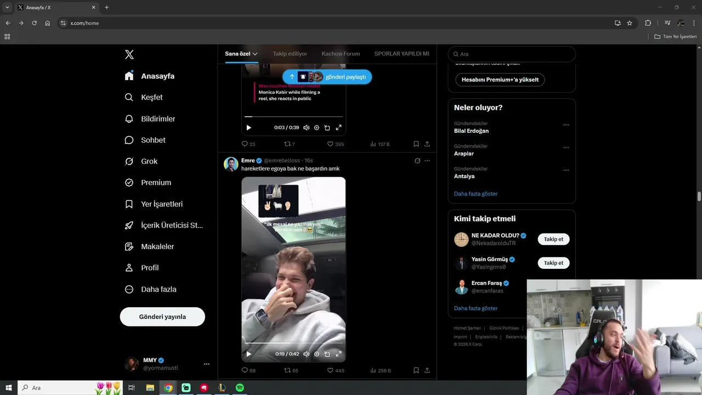Reply to Monica Kabir video post
The width and height of the screenshot is (702, 395).
pos(248,144)
